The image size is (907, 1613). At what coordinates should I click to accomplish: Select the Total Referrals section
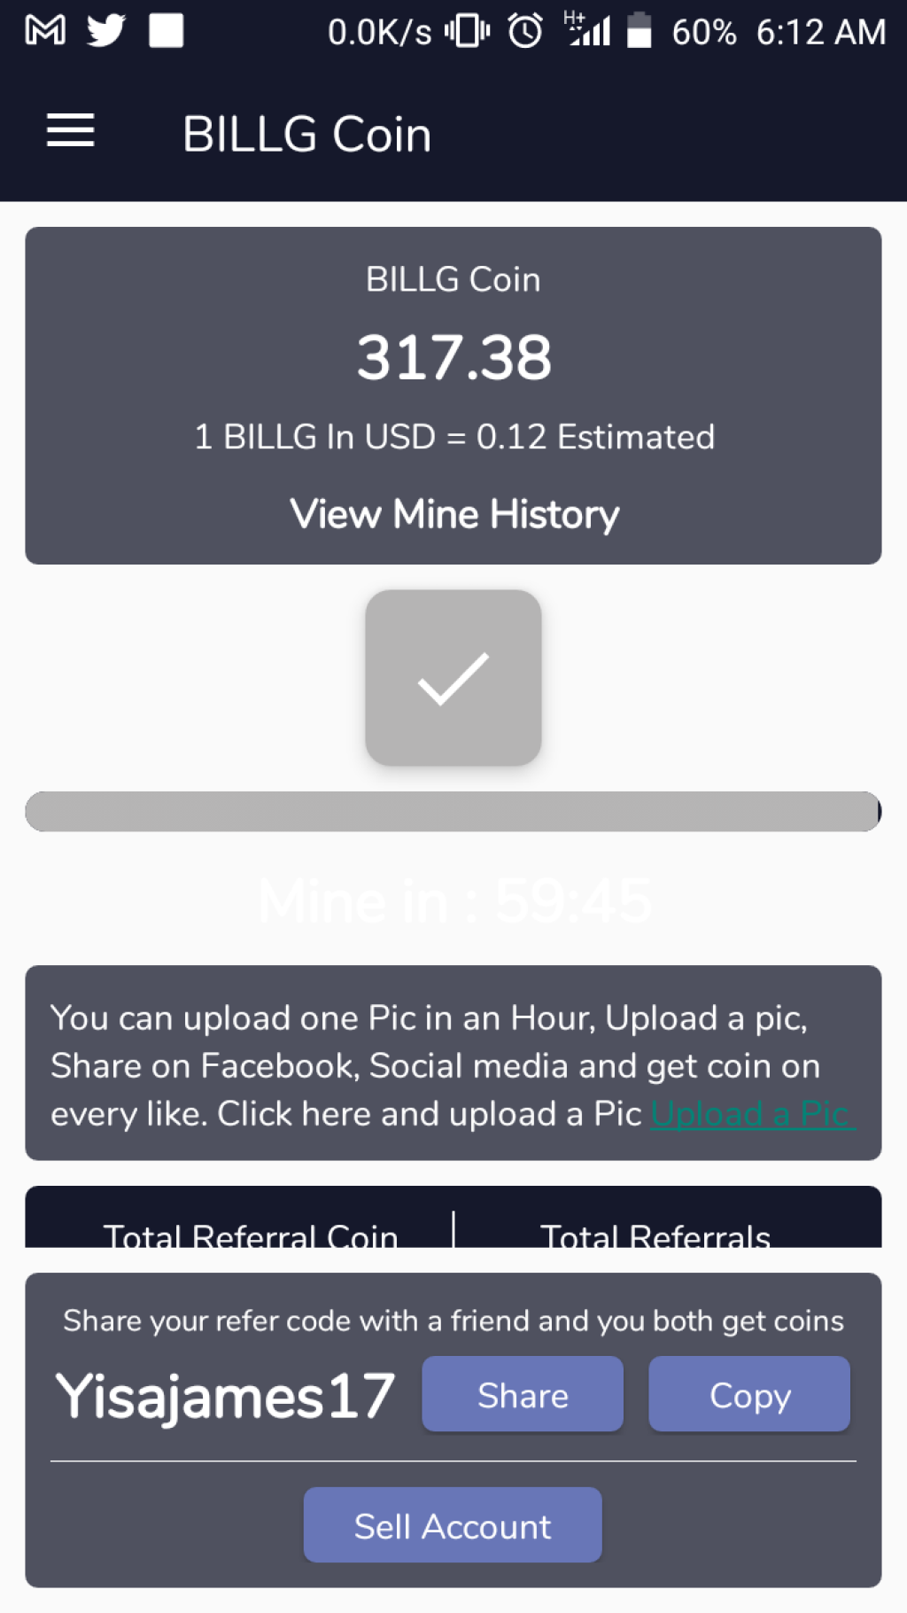[x=655, y=1233]
